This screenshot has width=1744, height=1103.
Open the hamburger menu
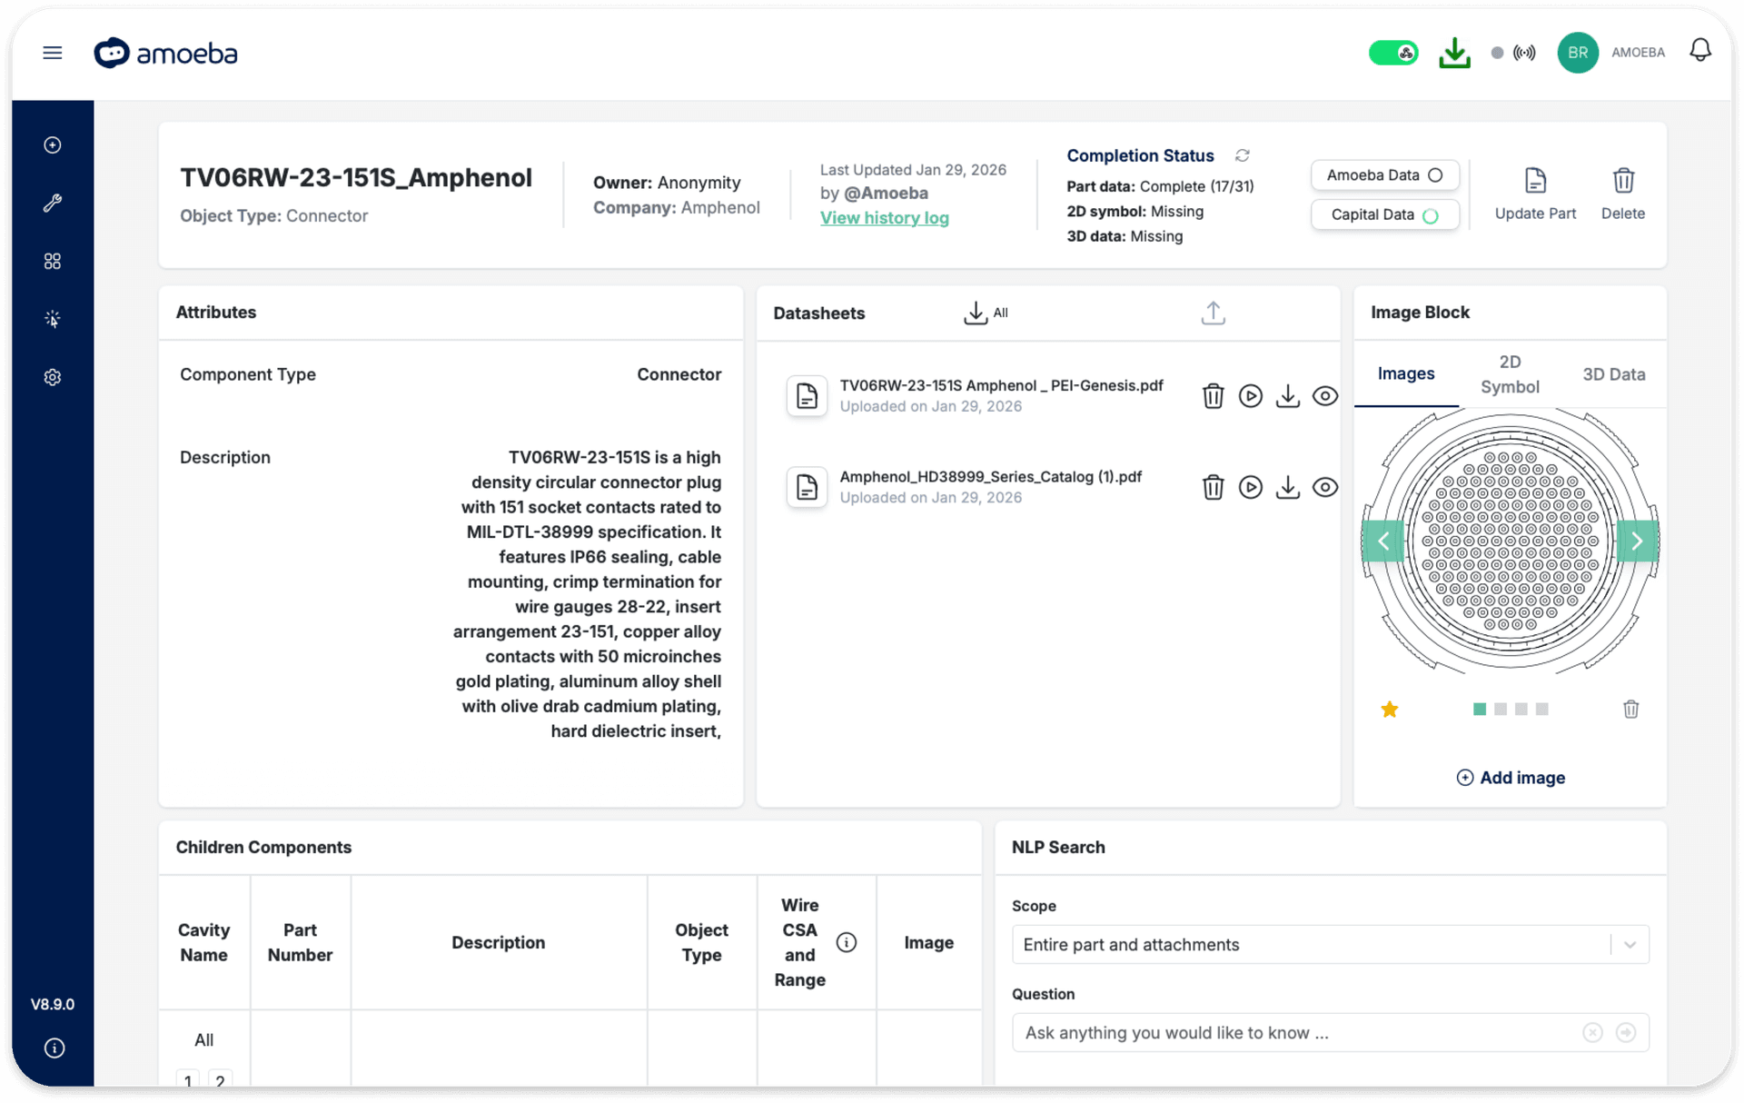point(53,53)
